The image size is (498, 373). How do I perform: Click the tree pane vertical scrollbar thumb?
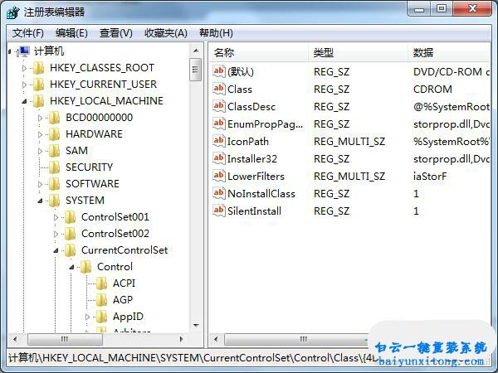[196, 70]
